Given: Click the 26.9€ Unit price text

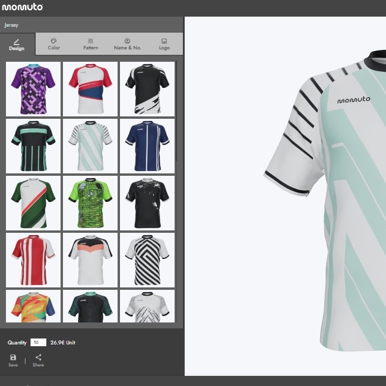Looking at the screenshot, I should coord(63,343).
